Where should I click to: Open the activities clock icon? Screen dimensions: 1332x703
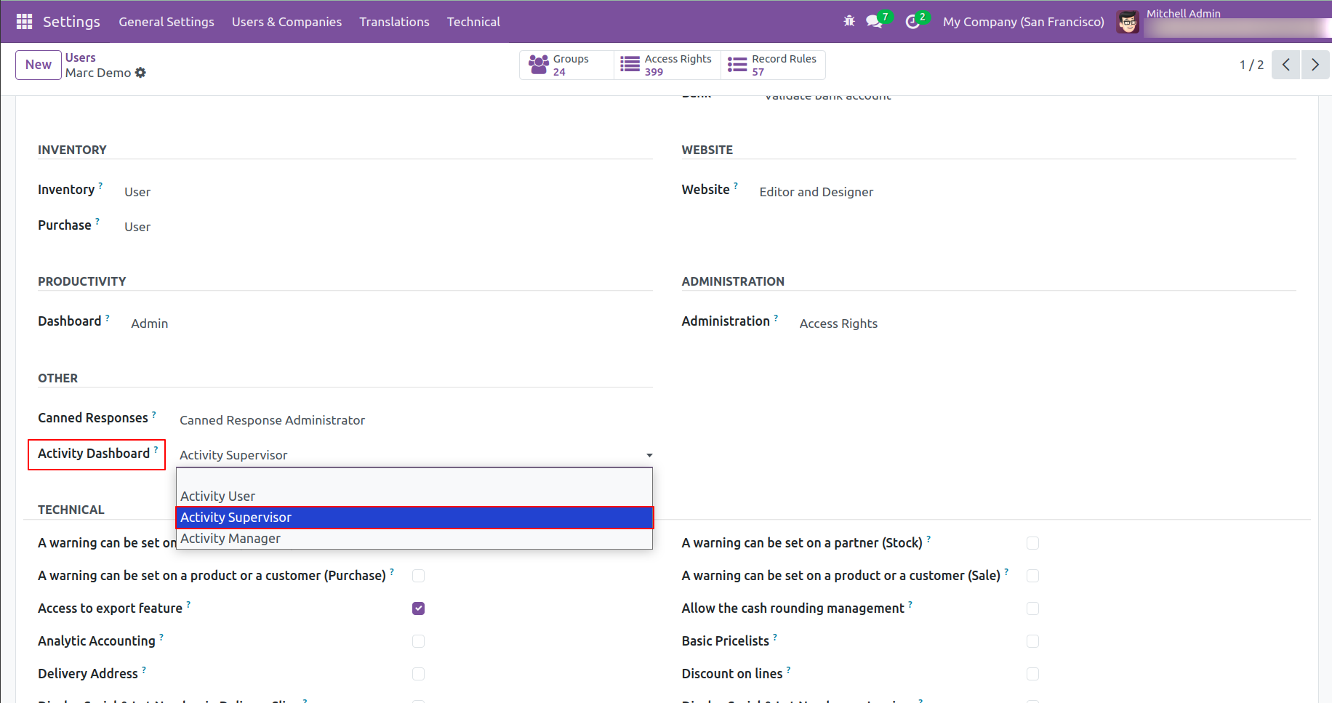point(912,22)
